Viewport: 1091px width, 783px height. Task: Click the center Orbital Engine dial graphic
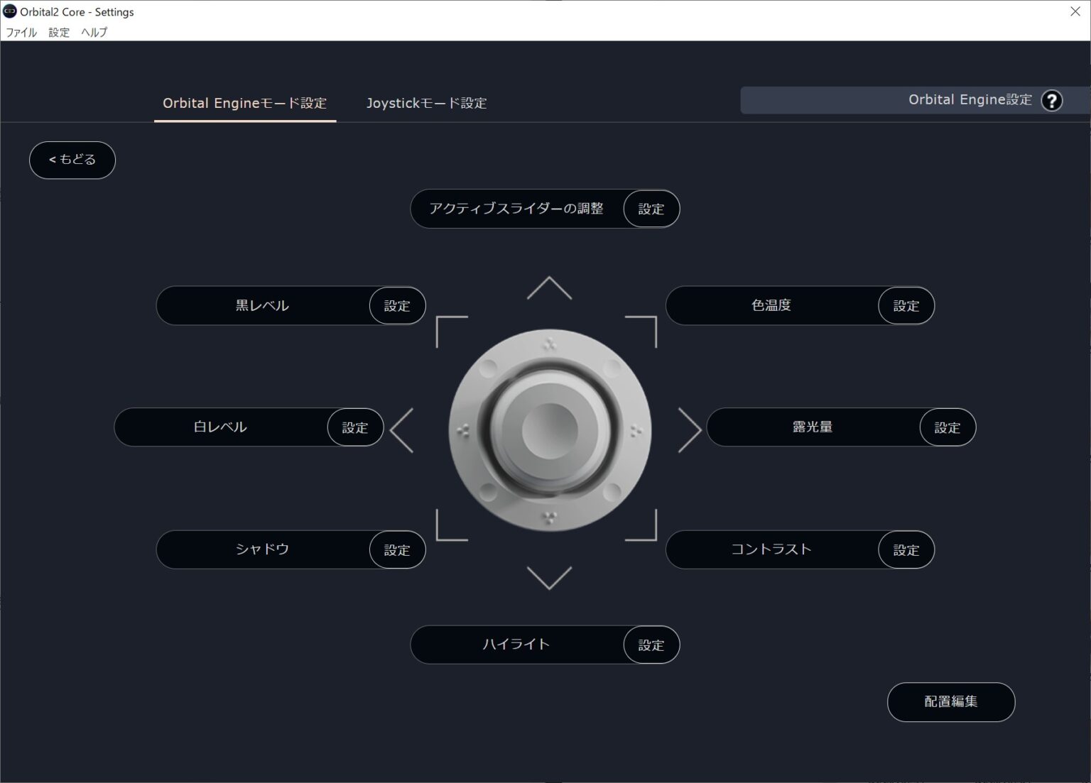coord(548,429)
